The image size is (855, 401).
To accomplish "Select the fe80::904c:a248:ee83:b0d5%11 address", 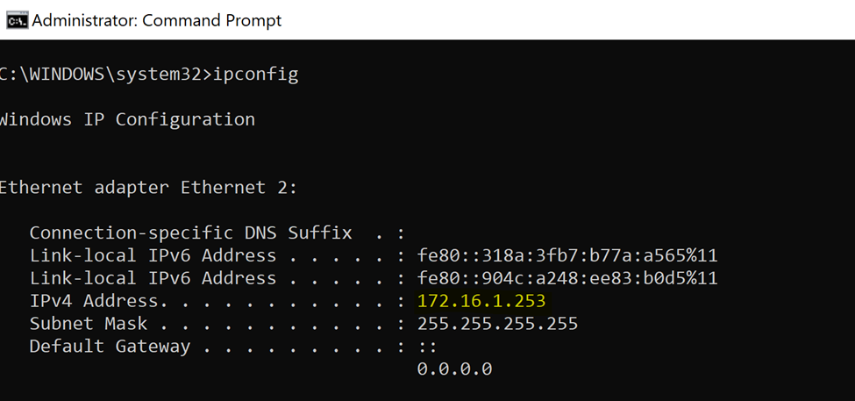I will (567, 278).
